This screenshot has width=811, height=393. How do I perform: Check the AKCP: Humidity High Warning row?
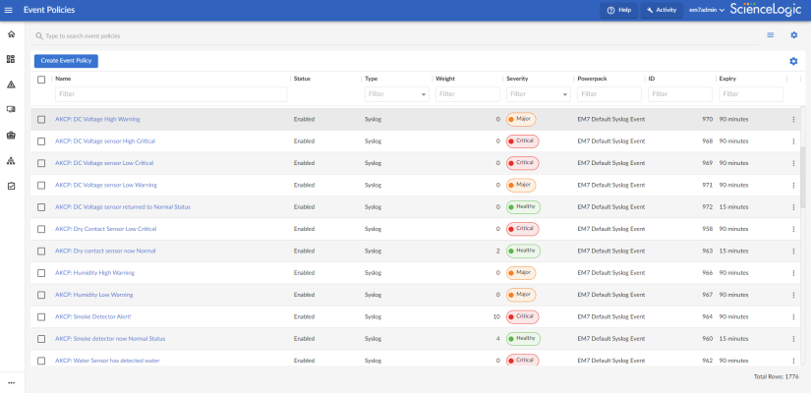click(x=41, y=272)
